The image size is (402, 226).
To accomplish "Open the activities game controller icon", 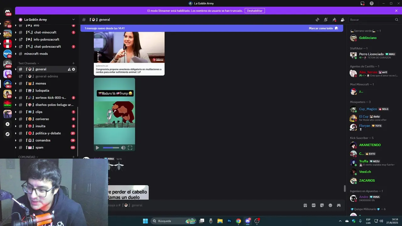I will [339, 205].
